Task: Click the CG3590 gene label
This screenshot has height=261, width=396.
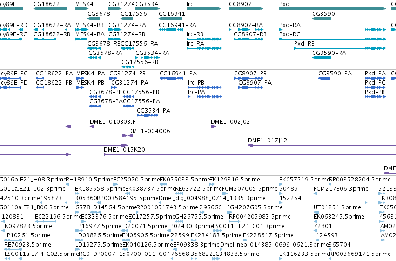Action: 323,13
